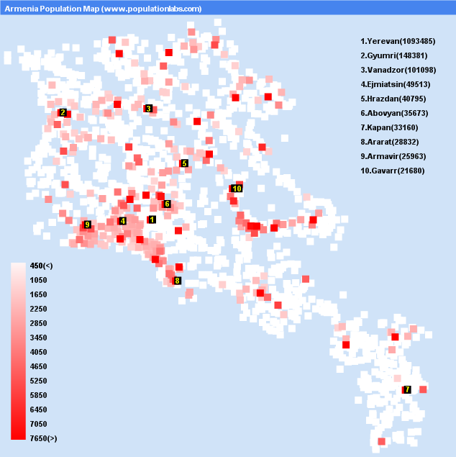Click the 1050 legend label
456x457 pixels.
[x=38, y=281]
